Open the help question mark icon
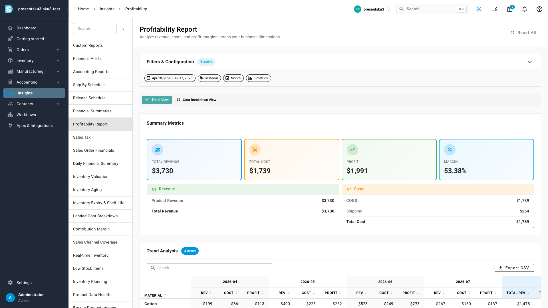This screenshot has width=548, height=308. pyautogui.click(x=539, y=9)
